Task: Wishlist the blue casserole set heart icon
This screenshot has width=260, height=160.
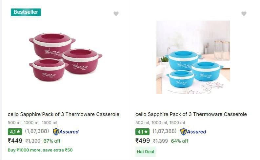Action: click(244, 14)
